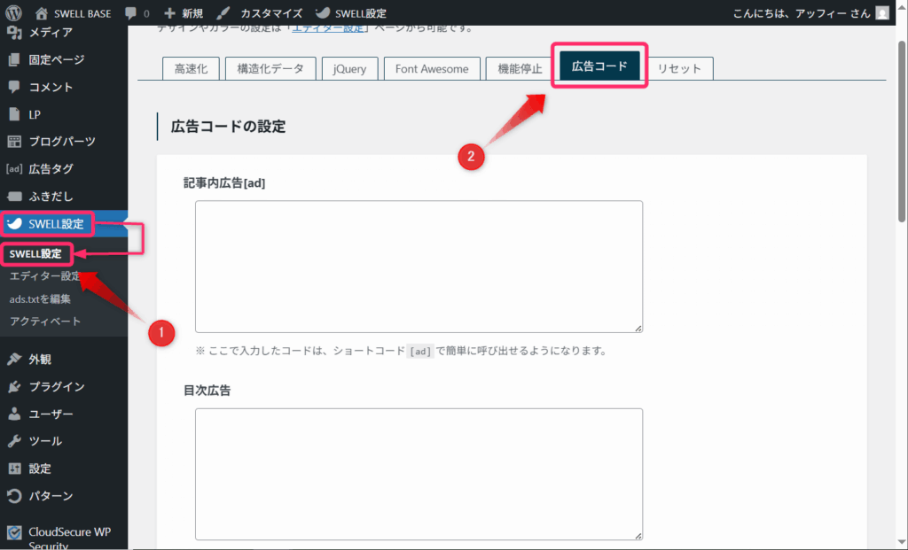The height and width of the screenshot is (550, 908).
Task: Click the CloudSecure WP Security shield icon
Action: (14, 532)
